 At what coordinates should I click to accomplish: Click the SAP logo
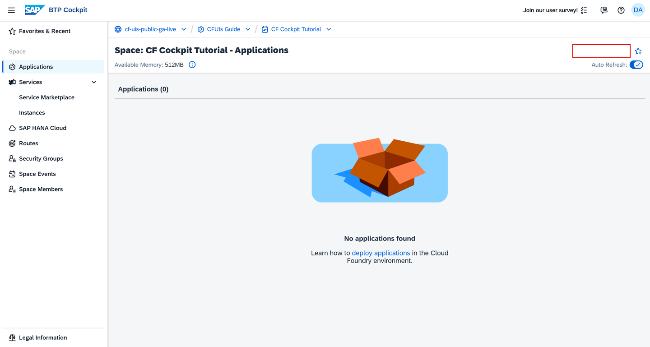[x=35, y=10]
